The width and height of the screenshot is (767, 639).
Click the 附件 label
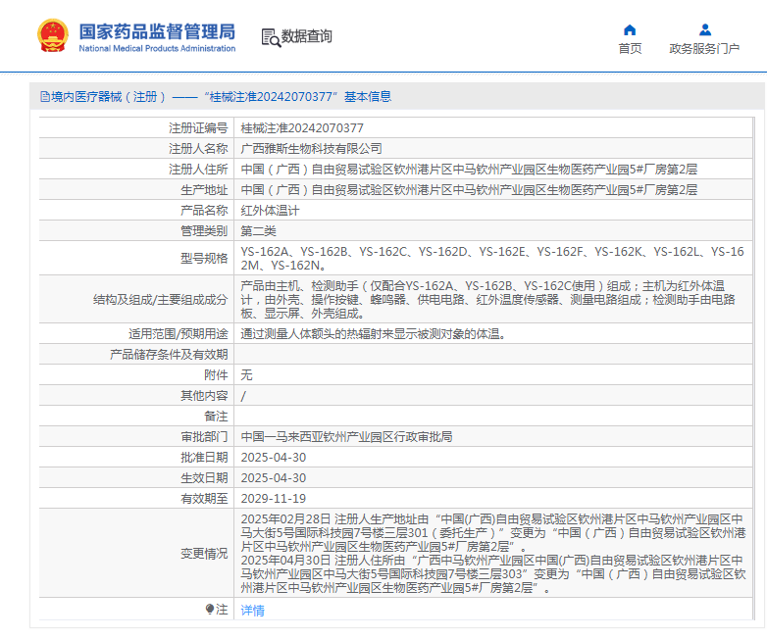coord(216,375)
